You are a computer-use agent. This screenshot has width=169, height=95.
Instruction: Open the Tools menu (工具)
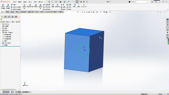point(35,2)
